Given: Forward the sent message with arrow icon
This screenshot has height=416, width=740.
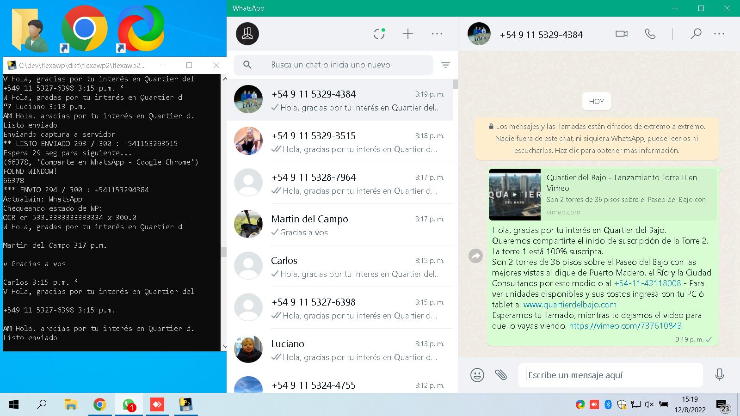Looking at the screenshot, I should (x=475, y=256).
